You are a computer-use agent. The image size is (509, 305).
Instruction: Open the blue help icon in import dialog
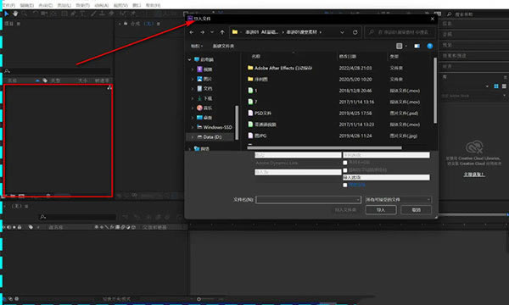tap(430, 46)
